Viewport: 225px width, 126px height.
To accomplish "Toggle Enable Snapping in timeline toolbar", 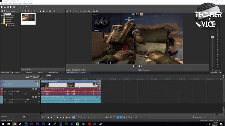I will coord(118,117).
